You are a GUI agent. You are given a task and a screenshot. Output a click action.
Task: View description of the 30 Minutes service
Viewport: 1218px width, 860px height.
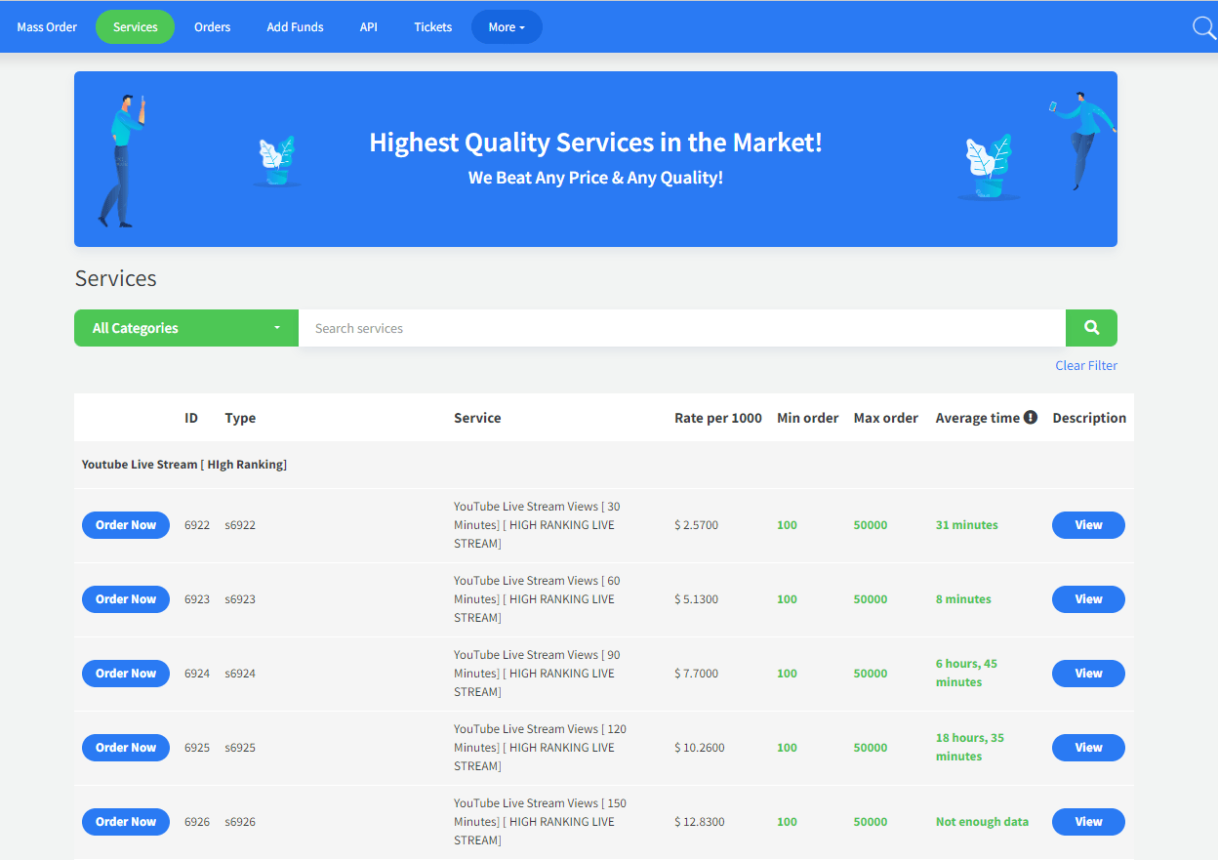(1088, 525)
